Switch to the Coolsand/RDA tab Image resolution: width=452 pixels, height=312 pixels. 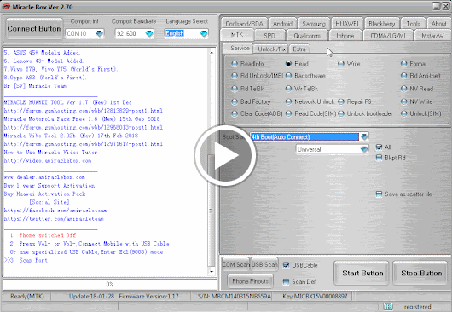click(x=244, y=24)
